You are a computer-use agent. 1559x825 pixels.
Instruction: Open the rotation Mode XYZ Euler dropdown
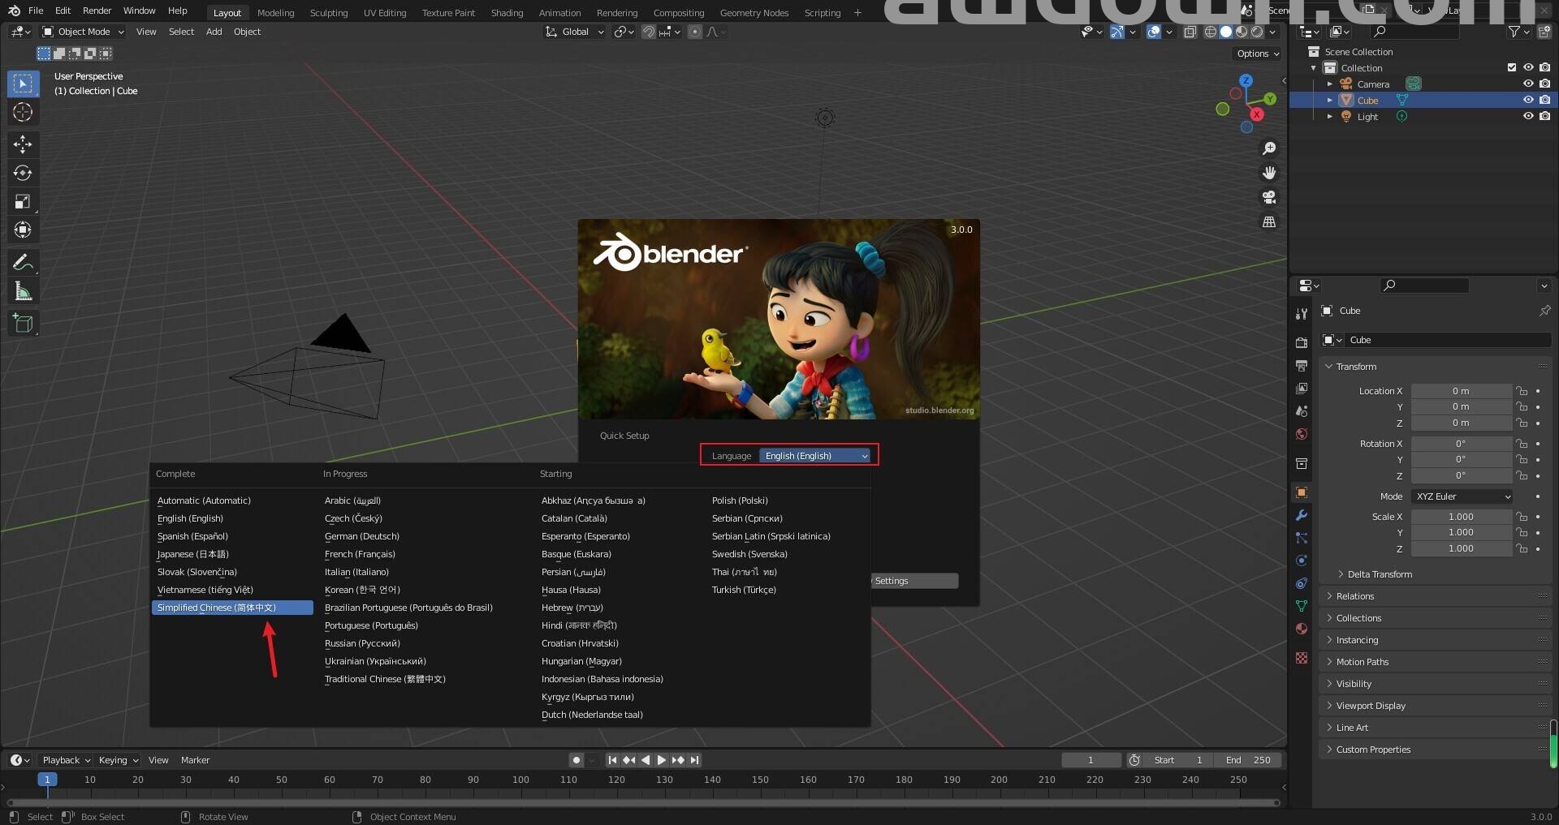tap(1462, 496)
